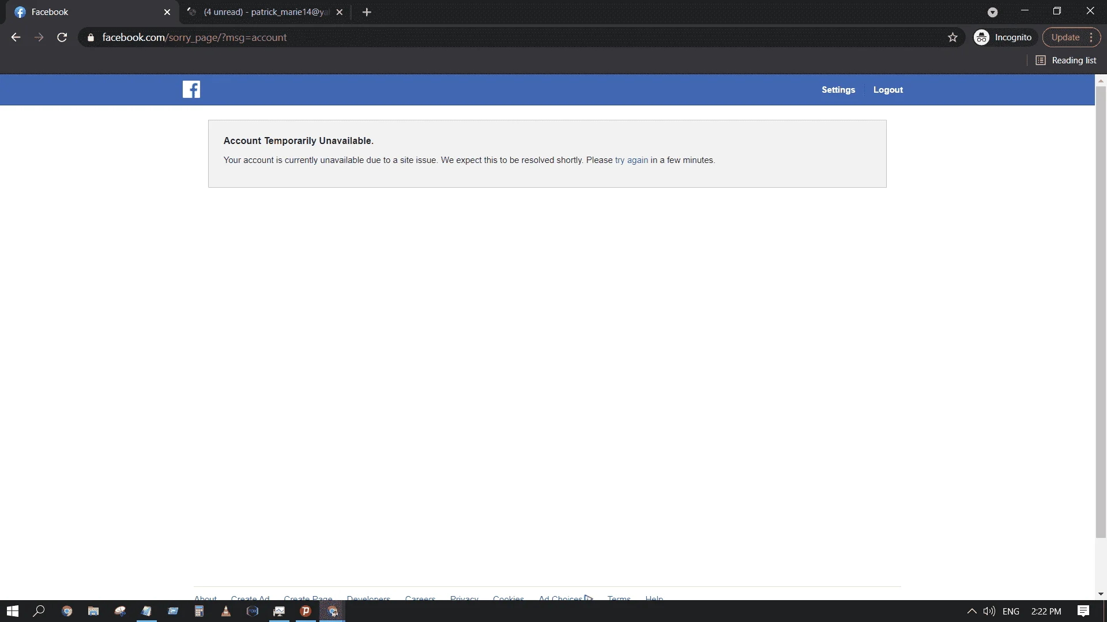1107x622 pixels.
Task: Open a new browser tab
Action: coord(367,12)
